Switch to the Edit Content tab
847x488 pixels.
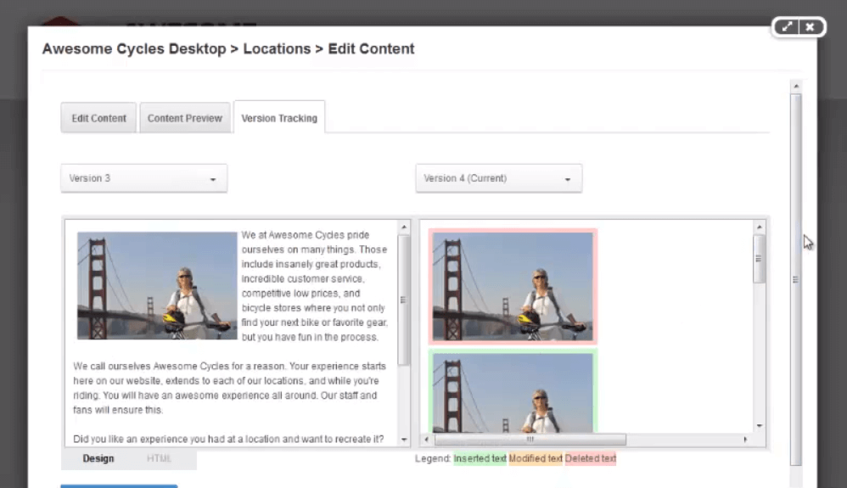(98, 118)
